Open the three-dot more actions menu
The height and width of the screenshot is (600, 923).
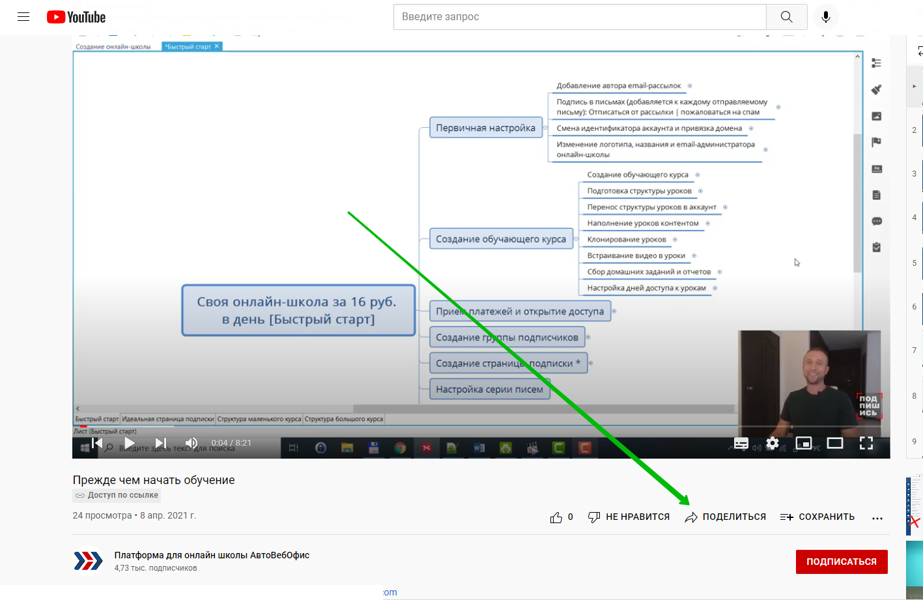coord(877,518)
